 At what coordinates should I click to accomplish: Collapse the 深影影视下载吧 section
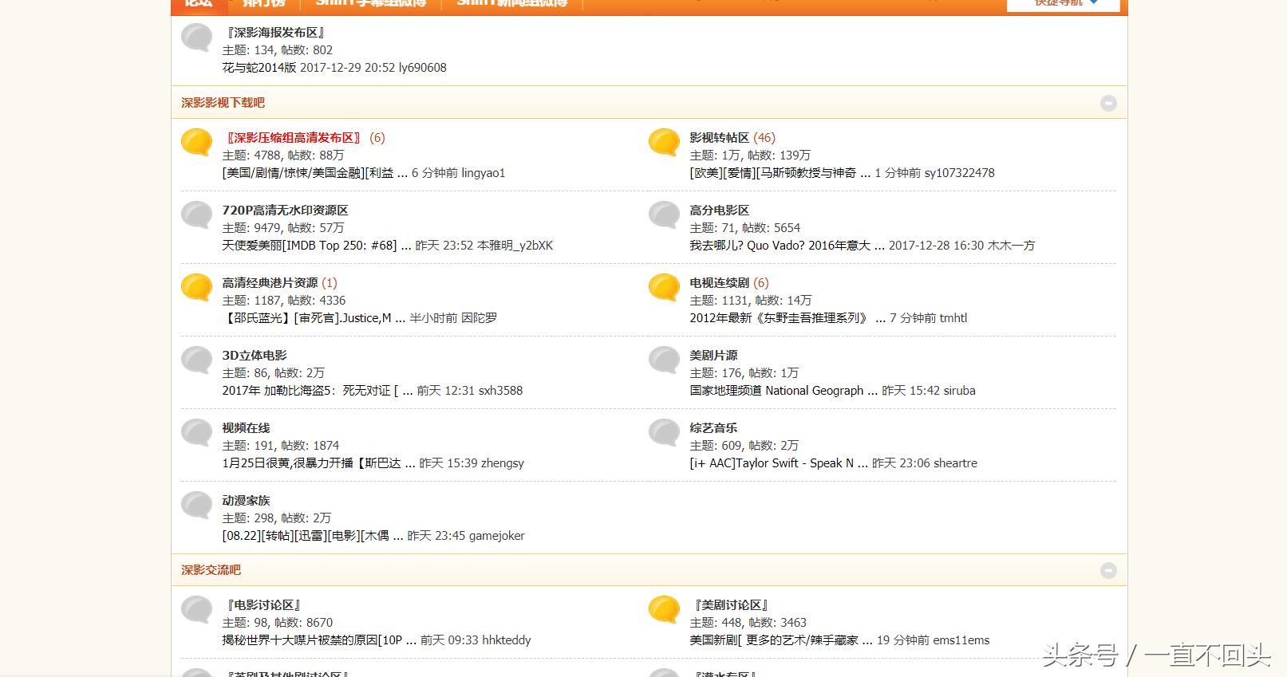(x=1108, y=103)
